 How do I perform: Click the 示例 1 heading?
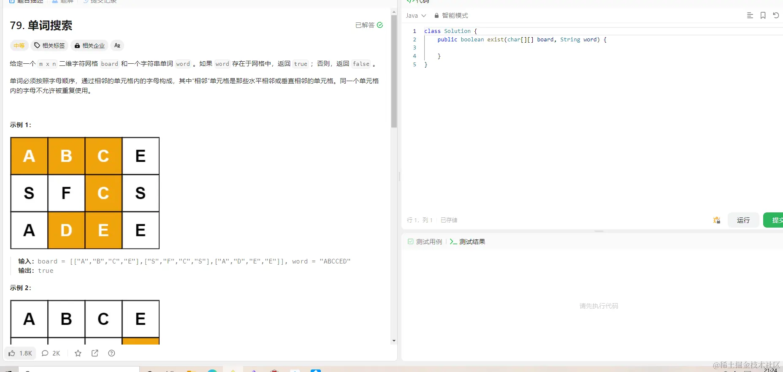coord(21,125)
